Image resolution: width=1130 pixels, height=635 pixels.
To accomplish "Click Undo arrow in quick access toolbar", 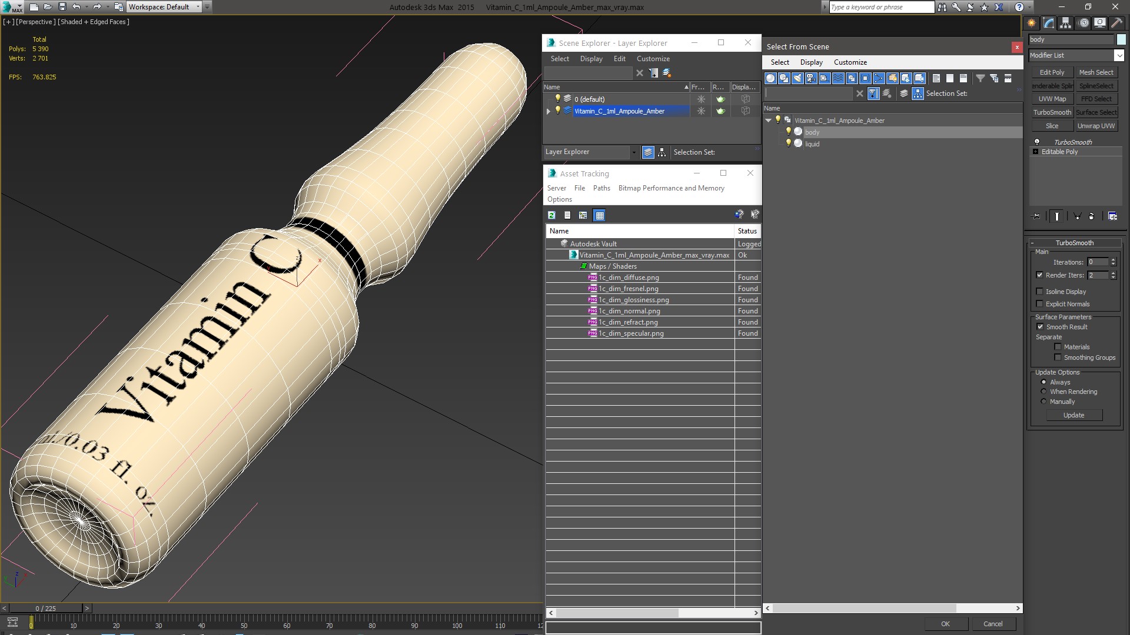I will [77, 7].
